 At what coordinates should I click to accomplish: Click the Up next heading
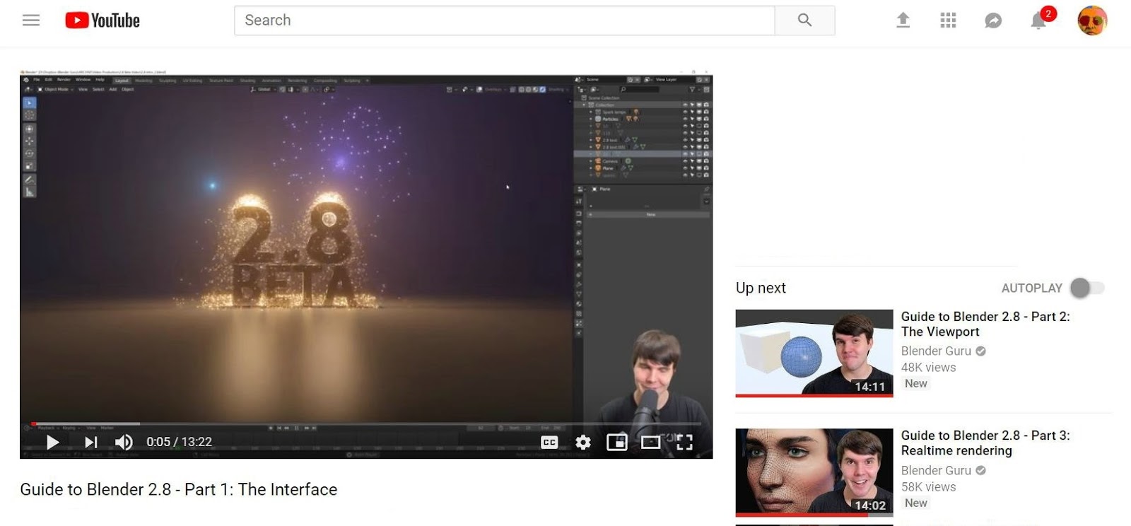tap(761, 288)
